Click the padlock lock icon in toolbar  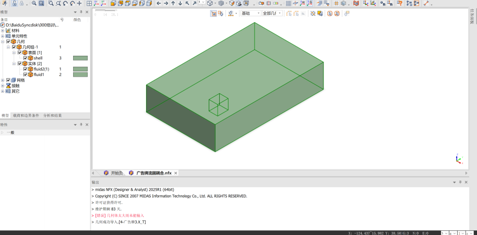coord(14,3)
